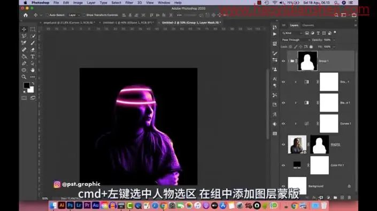
Task: Open the Filter menu
Action: 129,3
